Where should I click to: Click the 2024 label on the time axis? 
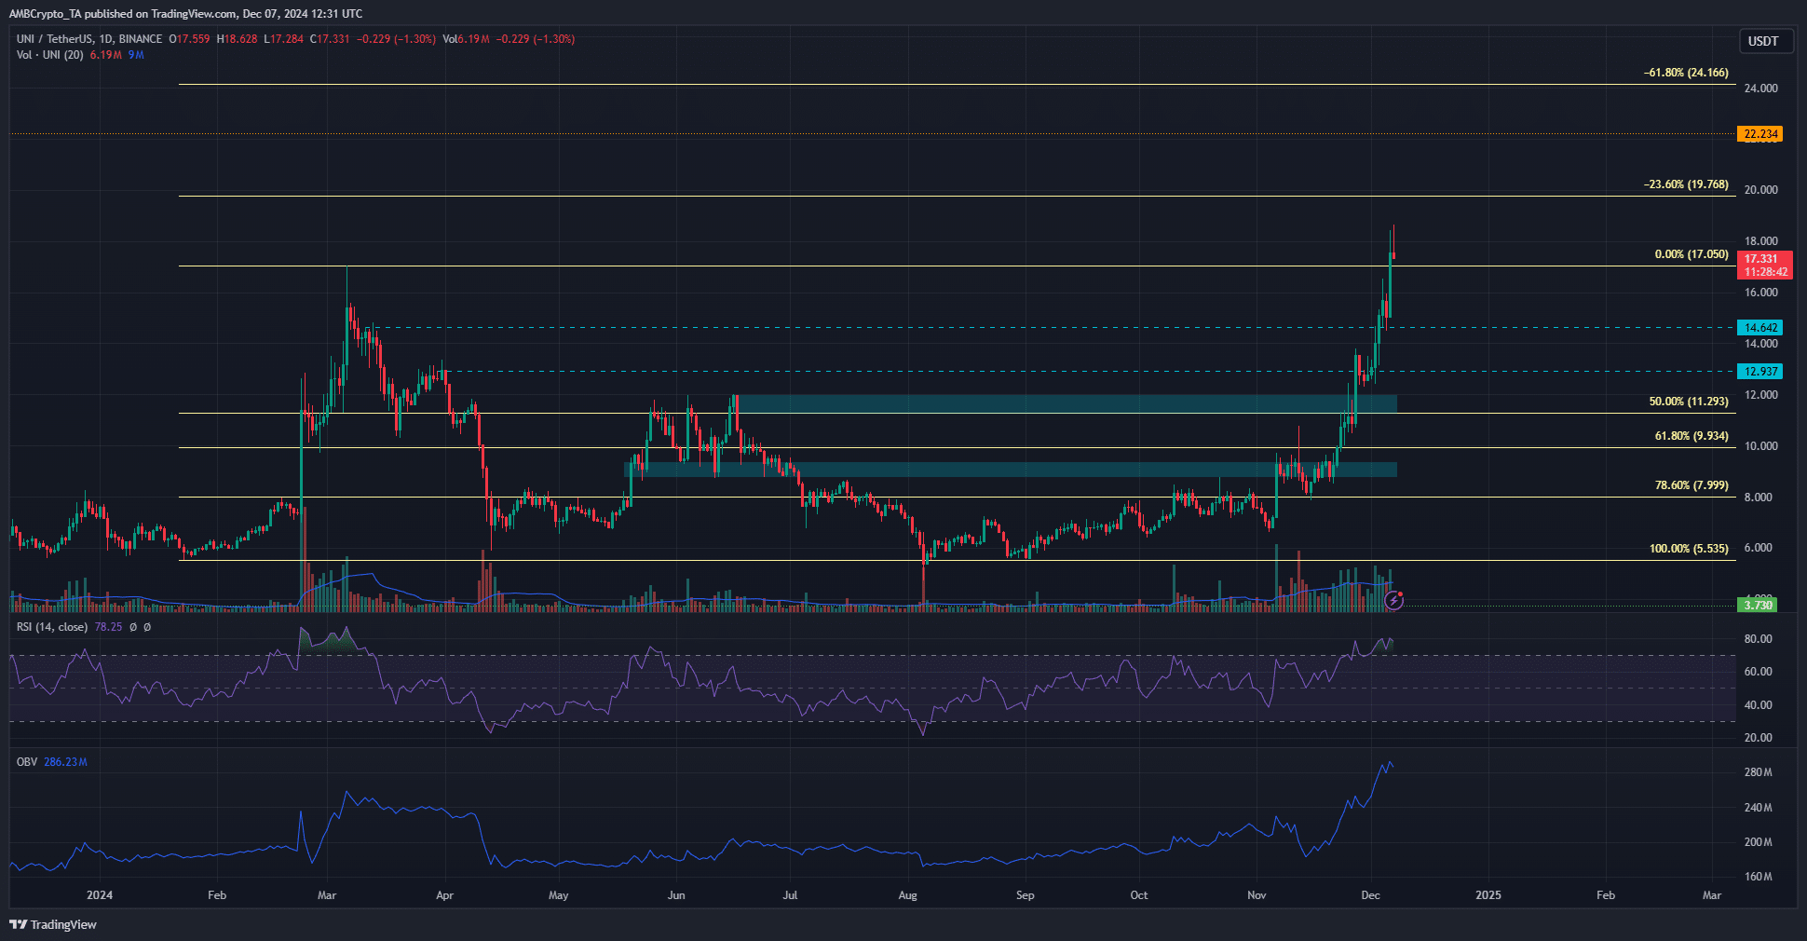click(x=100, y=895)
